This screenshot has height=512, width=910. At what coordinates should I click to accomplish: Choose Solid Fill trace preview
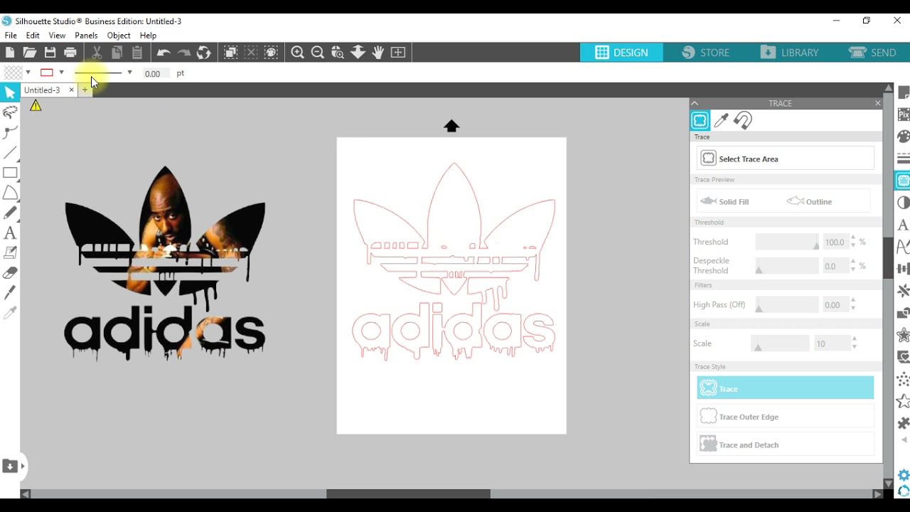[725, 201]
